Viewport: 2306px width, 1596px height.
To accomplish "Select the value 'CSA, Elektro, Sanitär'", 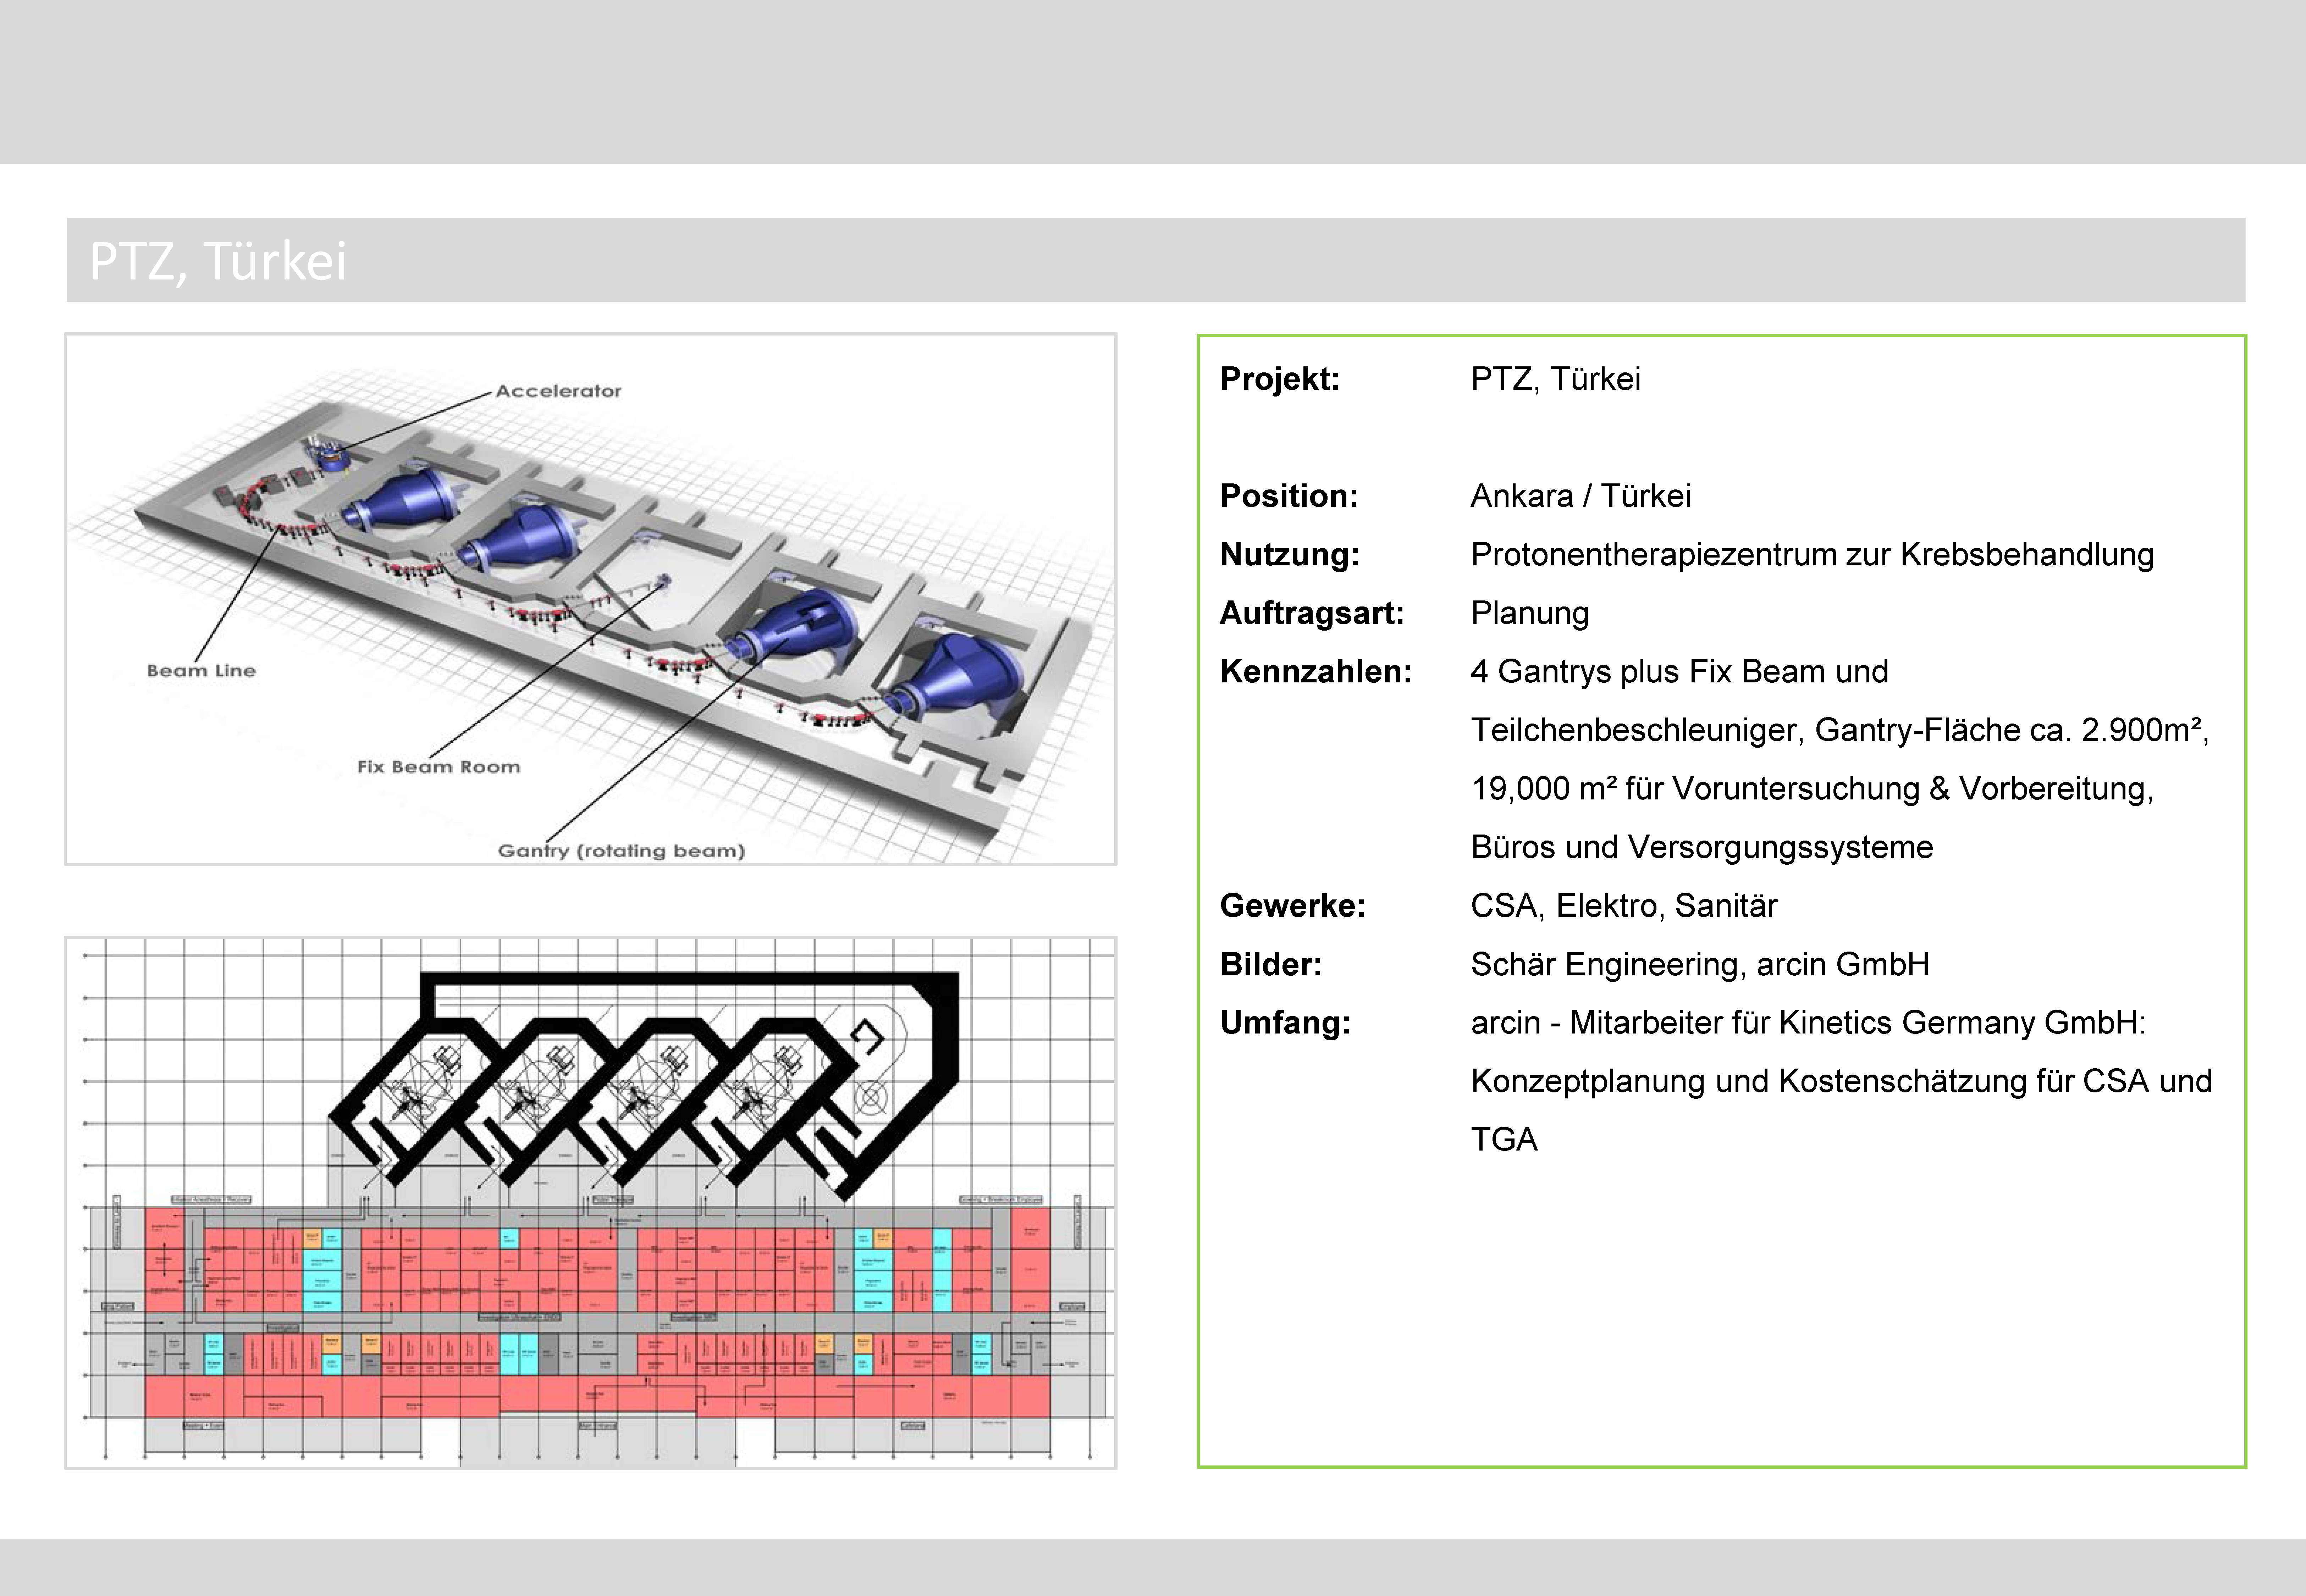I will [x=1624, y=906].
